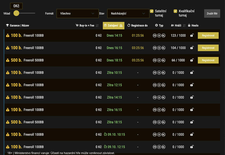The width and height of the screenshot is (225, 155).
Task: Toggle the Kvalifikační turnaj checkbox
Action: 175,11
